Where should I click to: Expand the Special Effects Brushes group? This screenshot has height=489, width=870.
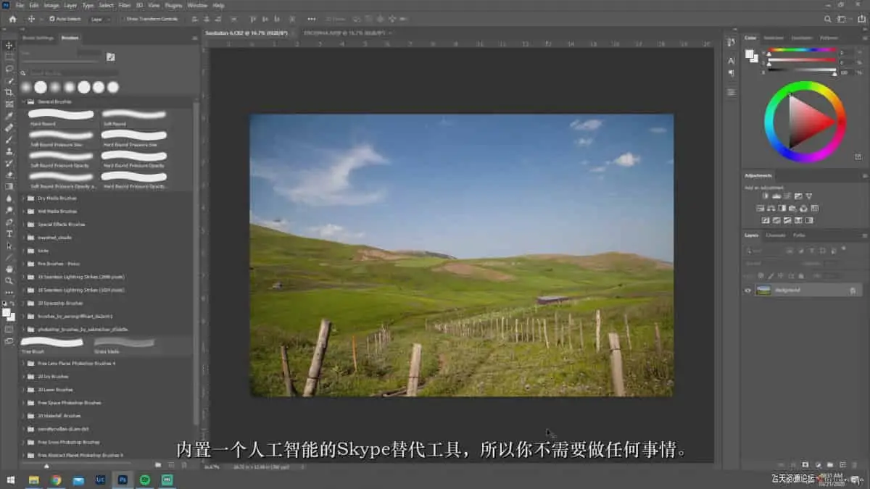click(x=22, y=224)
